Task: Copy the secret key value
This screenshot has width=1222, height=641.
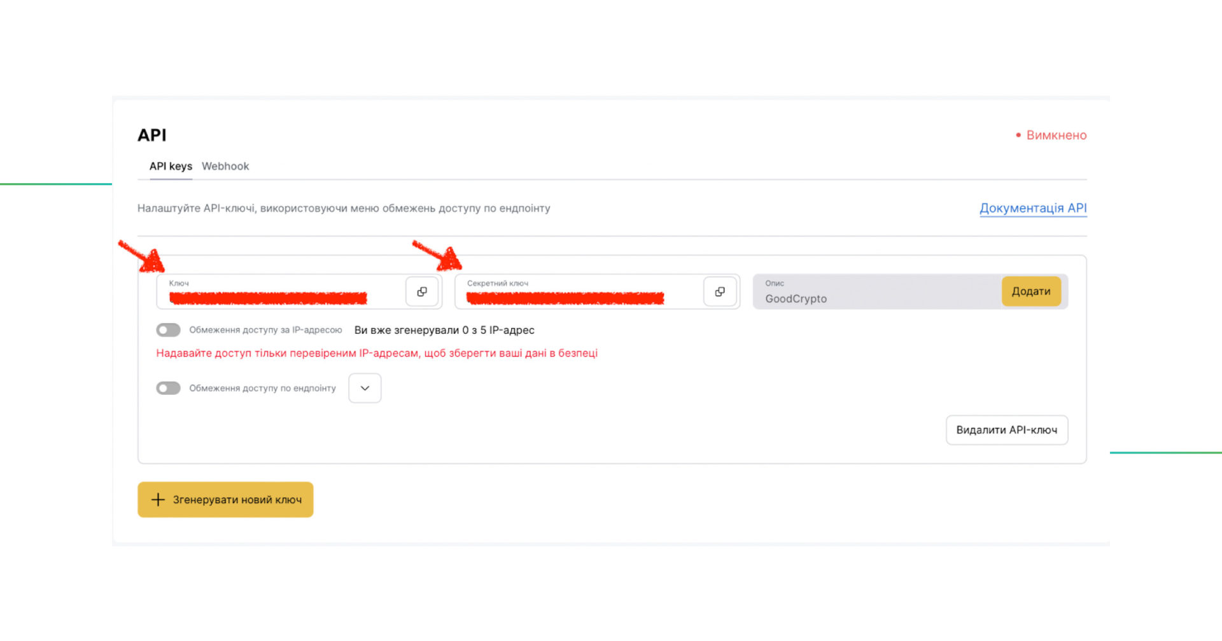Action: (x=719, y=292)
